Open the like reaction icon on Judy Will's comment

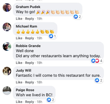point(97,80)
